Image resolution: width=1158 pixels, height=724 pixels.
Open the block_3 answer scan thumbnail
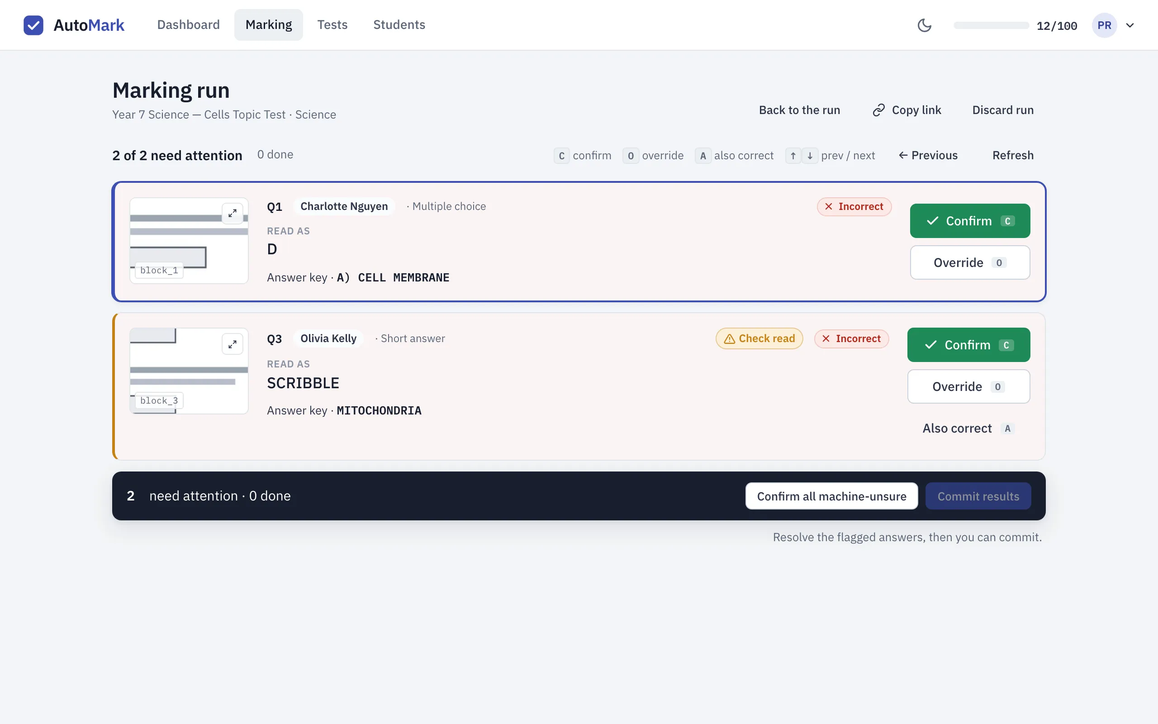tap(189, 371)
